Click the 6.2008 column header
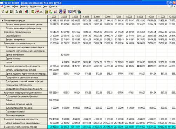 (108, 17)
